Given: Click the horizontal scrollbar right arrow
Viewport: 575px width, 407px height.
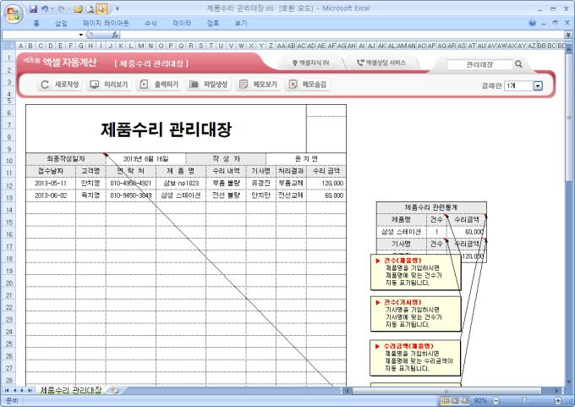Looking at the screenshot, I should (x=557, y=390).
